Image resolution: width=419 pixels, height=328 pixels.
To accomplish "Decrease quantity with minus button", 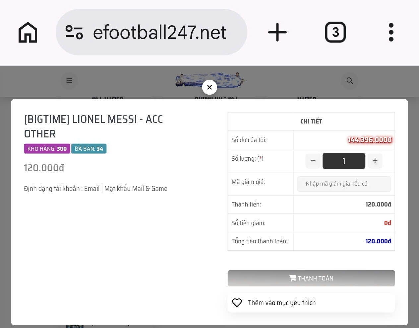I will [x=313, y=161].
